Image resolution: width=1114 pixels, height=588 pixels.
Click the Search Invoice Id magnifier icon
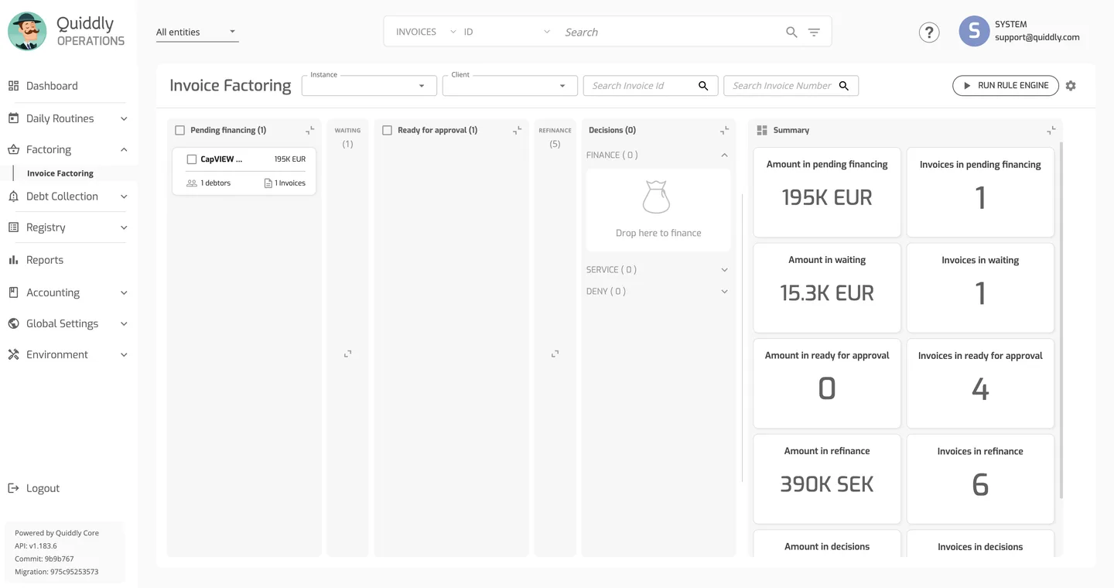click(703, 86)
